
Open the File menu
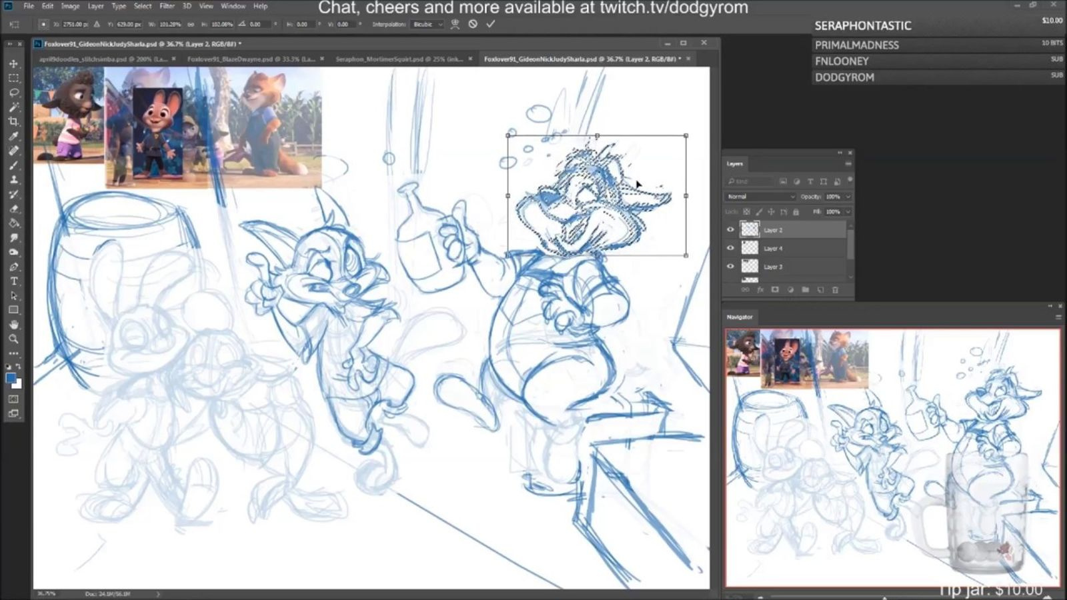[29, 6]
